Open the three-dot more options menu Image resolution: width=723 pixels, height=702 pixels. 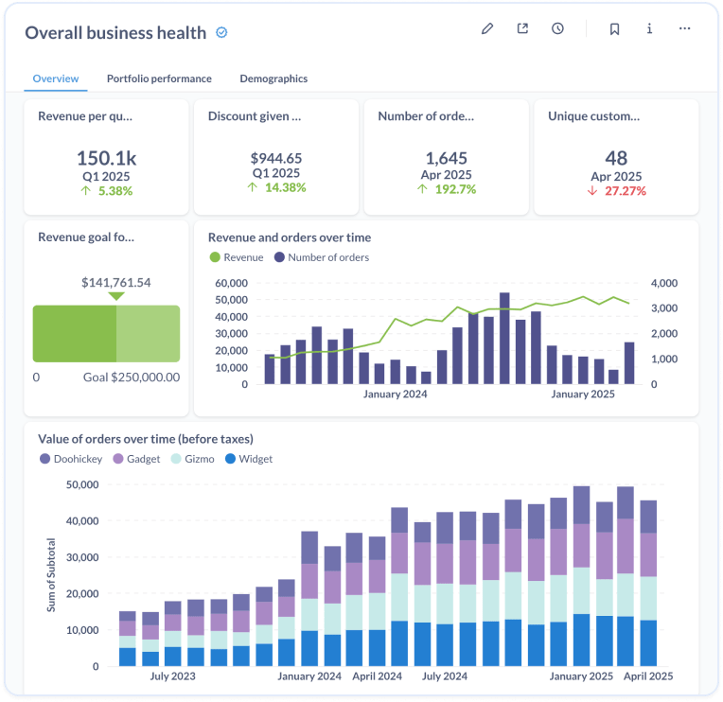pos(684,28)
